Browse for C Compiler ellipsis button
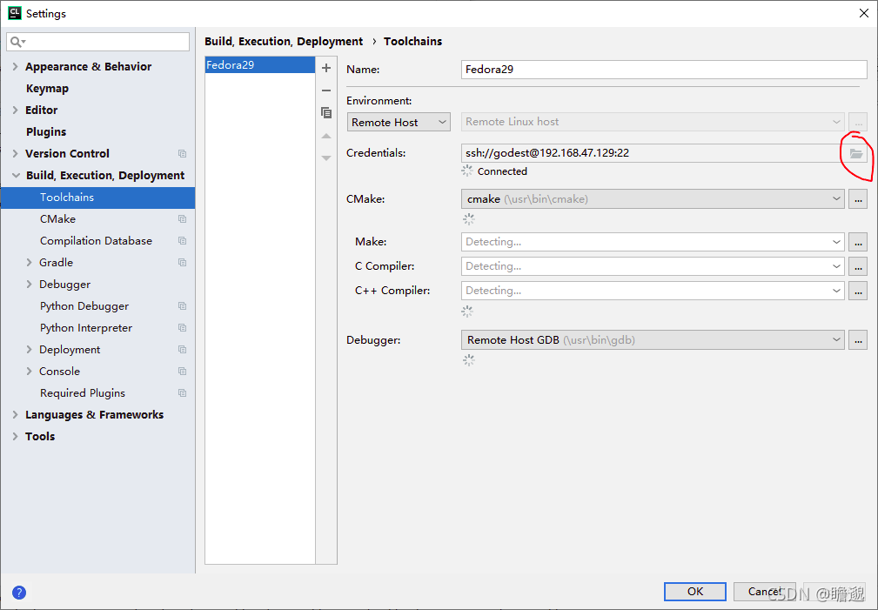The width and height of the screenshot is (878, 610). 858,266
